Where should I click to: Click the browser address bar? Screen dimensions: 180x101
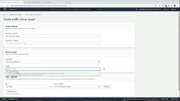83,6
